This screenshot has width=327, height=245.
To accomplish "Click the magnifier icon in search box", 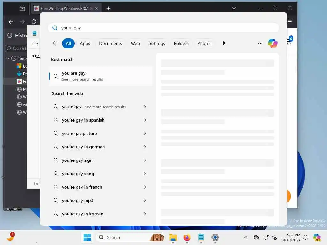I will [x=55, y=28].
